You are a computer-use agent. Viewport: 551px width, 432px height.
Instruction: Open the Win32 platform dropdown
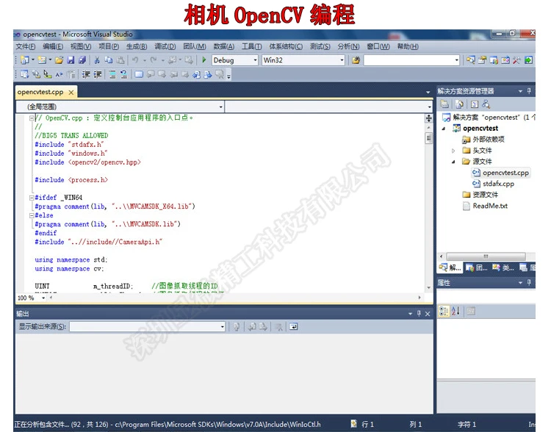[342, 60]
